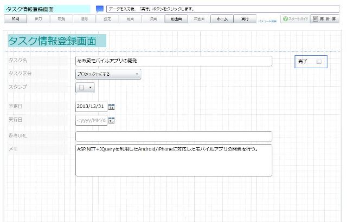Viewport: 347px width, 222px height.
Task: Click the 実行日 date input box
Action: (91, 120)
